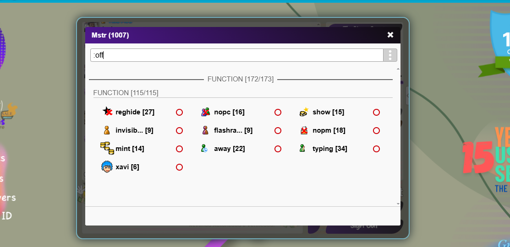Toggle the mint [14] radio circle
This screenshot has height=247, width=510.
tap(179, 149)
